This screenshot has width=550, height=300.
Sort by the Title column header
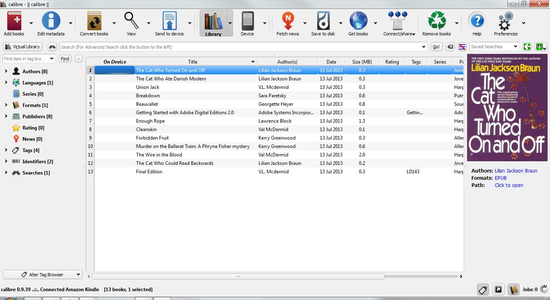tap(195, 62)
